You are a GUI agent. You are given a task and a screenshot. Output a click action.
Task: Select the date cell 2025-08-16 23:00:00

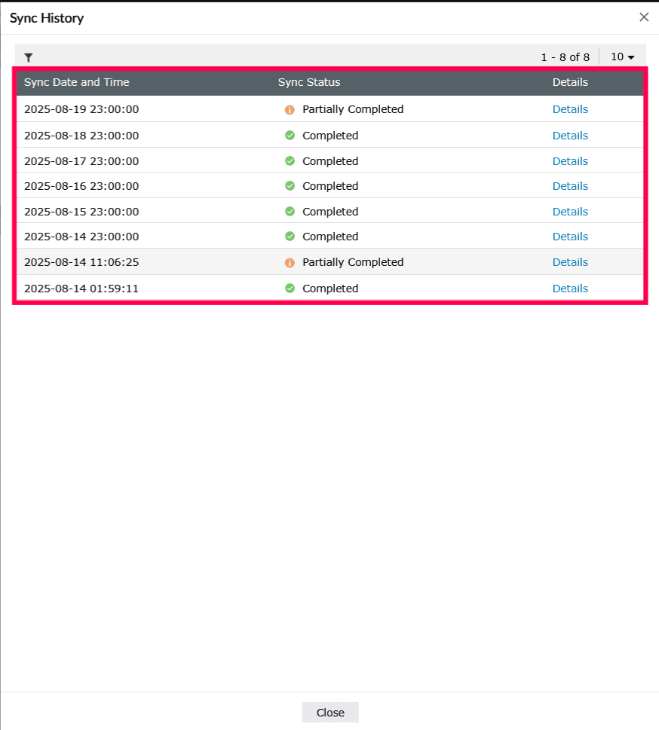pyautogui.click(x=81, y=186)
